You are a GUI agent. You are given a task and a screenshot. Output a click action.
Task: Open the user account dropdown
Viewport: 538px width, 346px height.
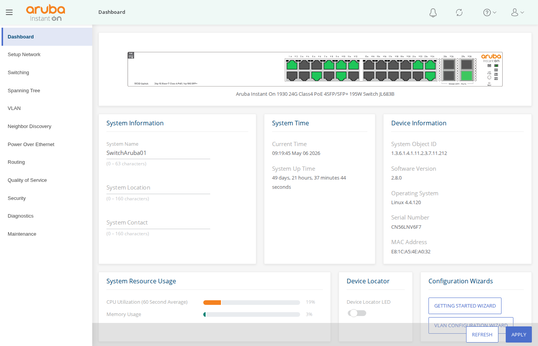point(518,13)
